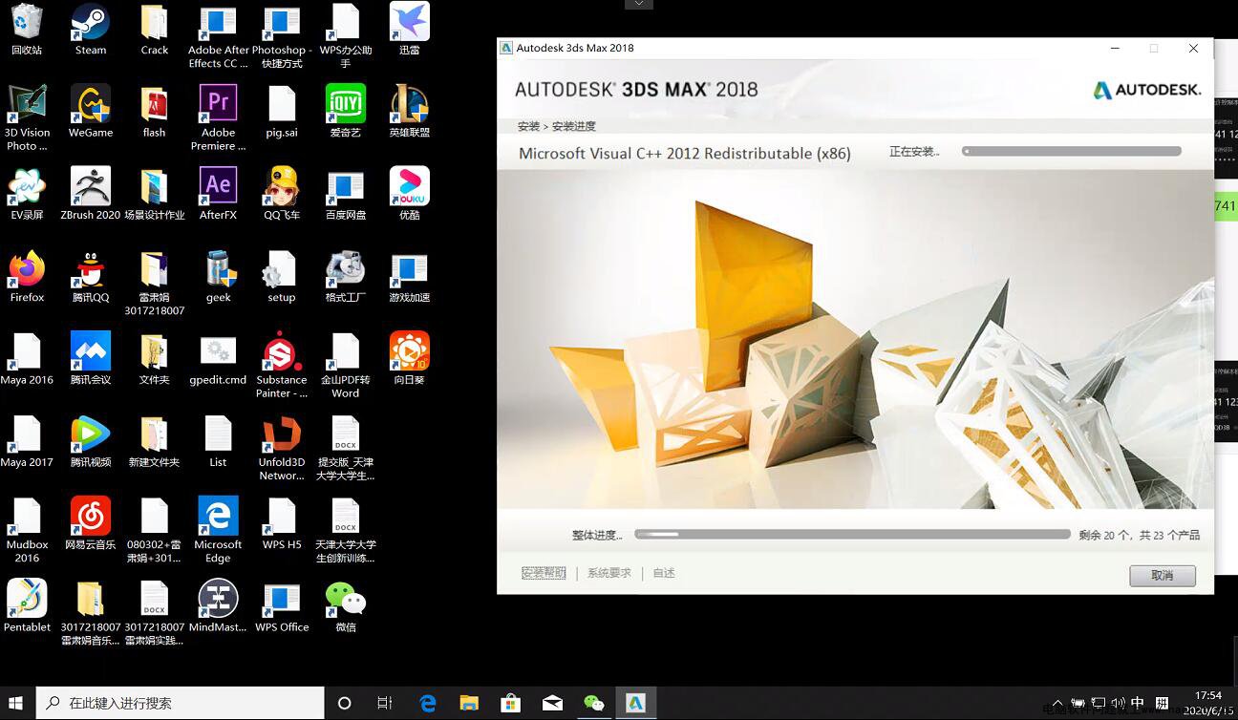Open the Steam desktop shortcut
The image size is (1238, 720).
[x=91, y=30]
